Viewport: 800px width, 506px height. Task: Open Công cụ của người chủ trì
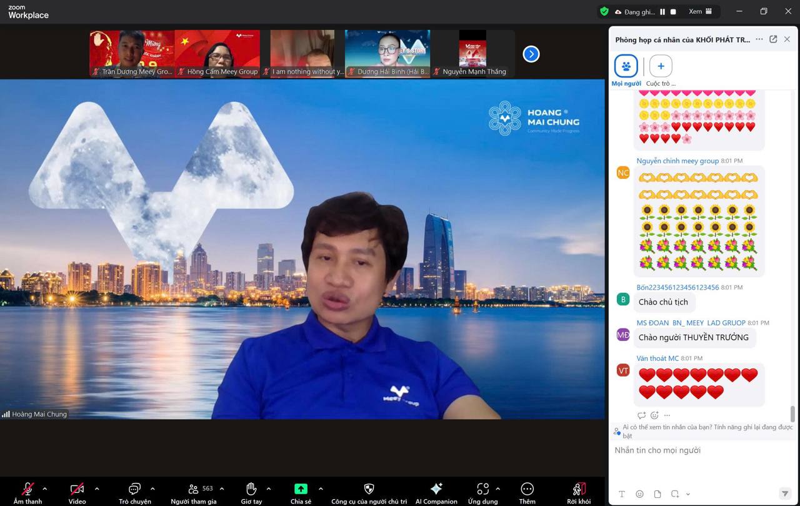click(369, 492)
